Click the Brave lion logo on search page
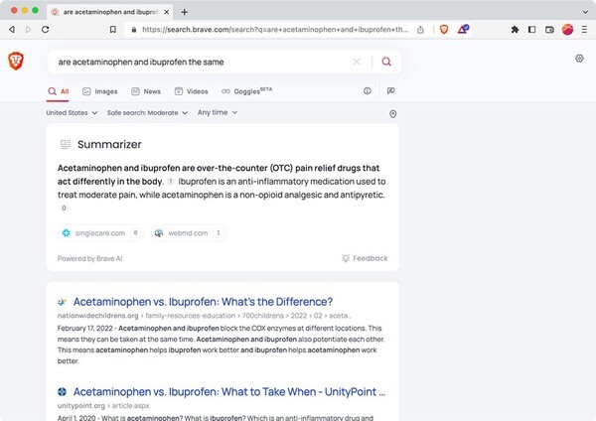 16,61
